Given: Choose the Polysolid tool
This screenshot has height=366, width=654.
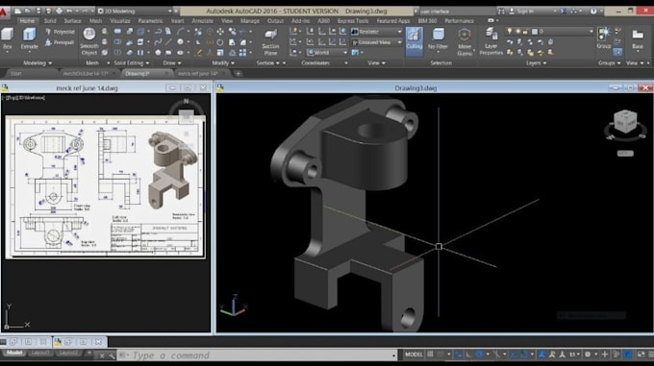Looking at the screenshot, I should tap(60, 32).
